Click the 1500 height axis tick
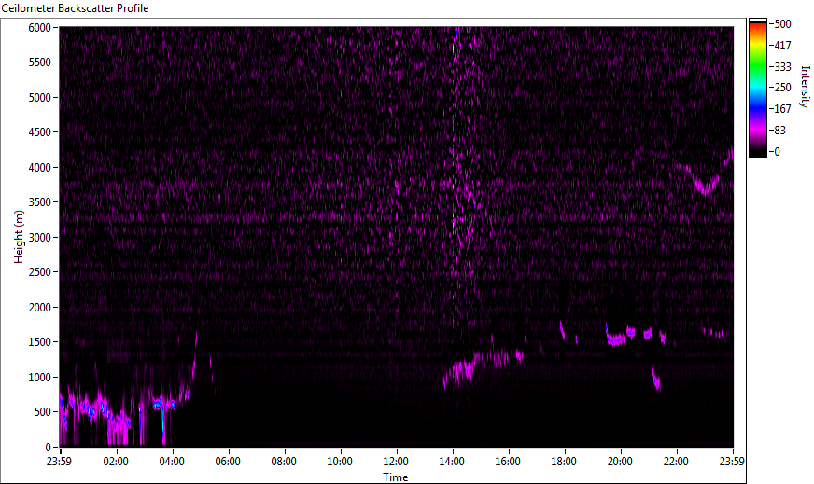 pyautogui.click(x=39, y=342)
